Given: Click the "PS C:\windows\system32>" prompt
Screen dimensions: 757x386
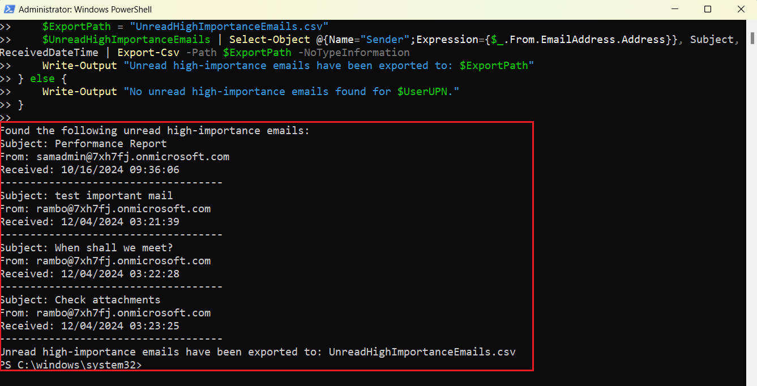Looking at the screenshot, I should (71, 366).
